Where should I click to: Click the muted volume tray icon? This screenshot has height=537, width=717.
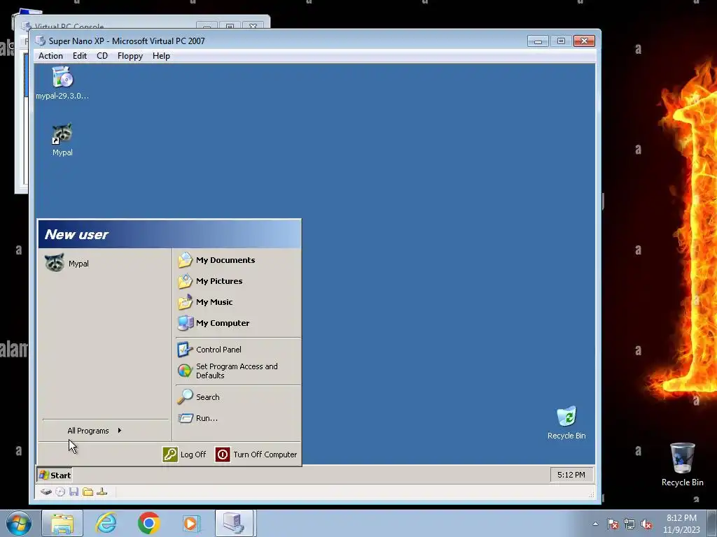click(646, 524)
